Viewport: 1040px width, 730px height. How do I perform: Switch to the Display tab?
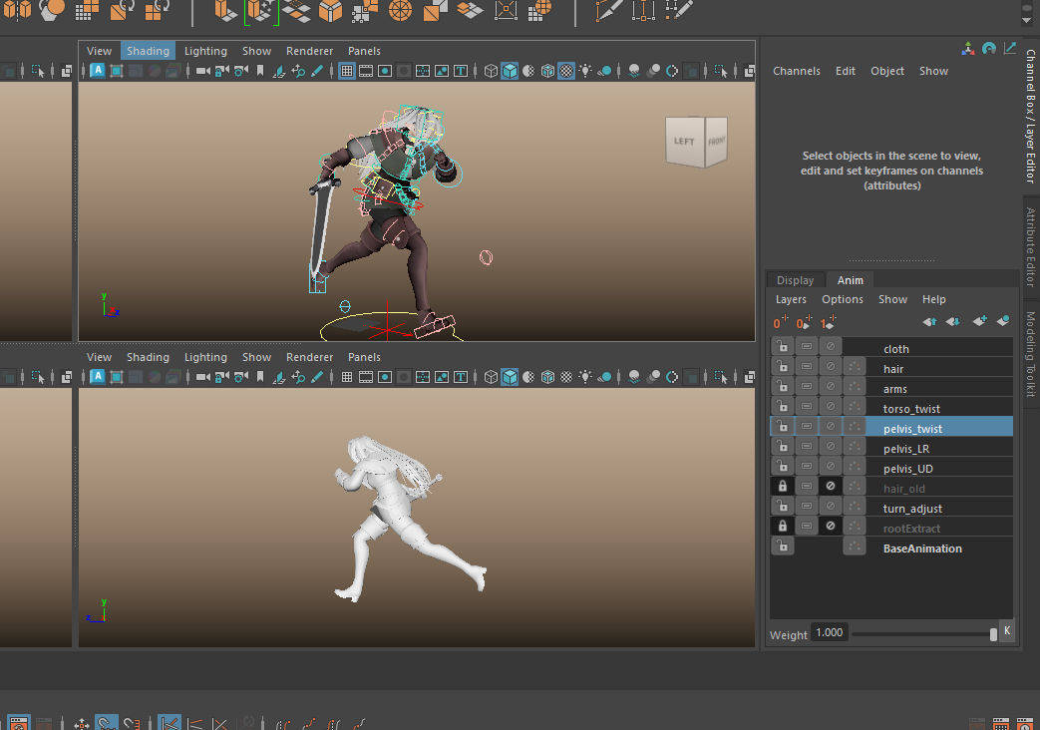[795, 280]
